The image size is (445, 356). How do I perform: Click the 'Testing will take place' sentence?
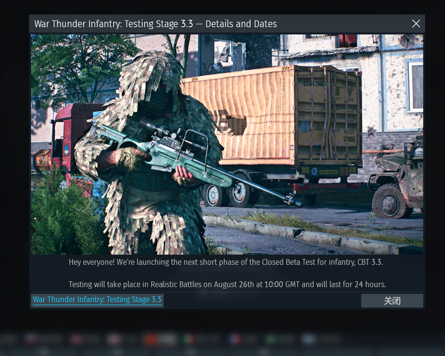click(227, 284)
